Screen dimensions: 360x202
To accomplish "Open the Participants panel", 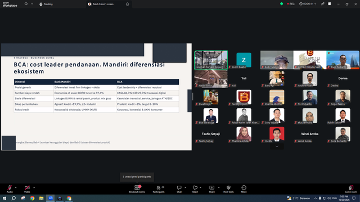I will (x=159, y=189).
